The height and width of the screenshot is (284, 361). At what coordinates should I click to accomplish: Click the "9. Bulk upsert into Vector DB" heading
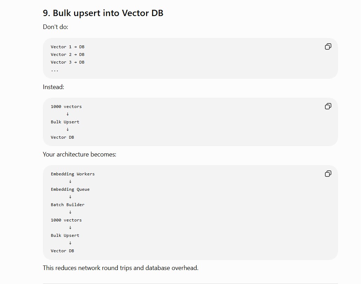click(103, 13)
